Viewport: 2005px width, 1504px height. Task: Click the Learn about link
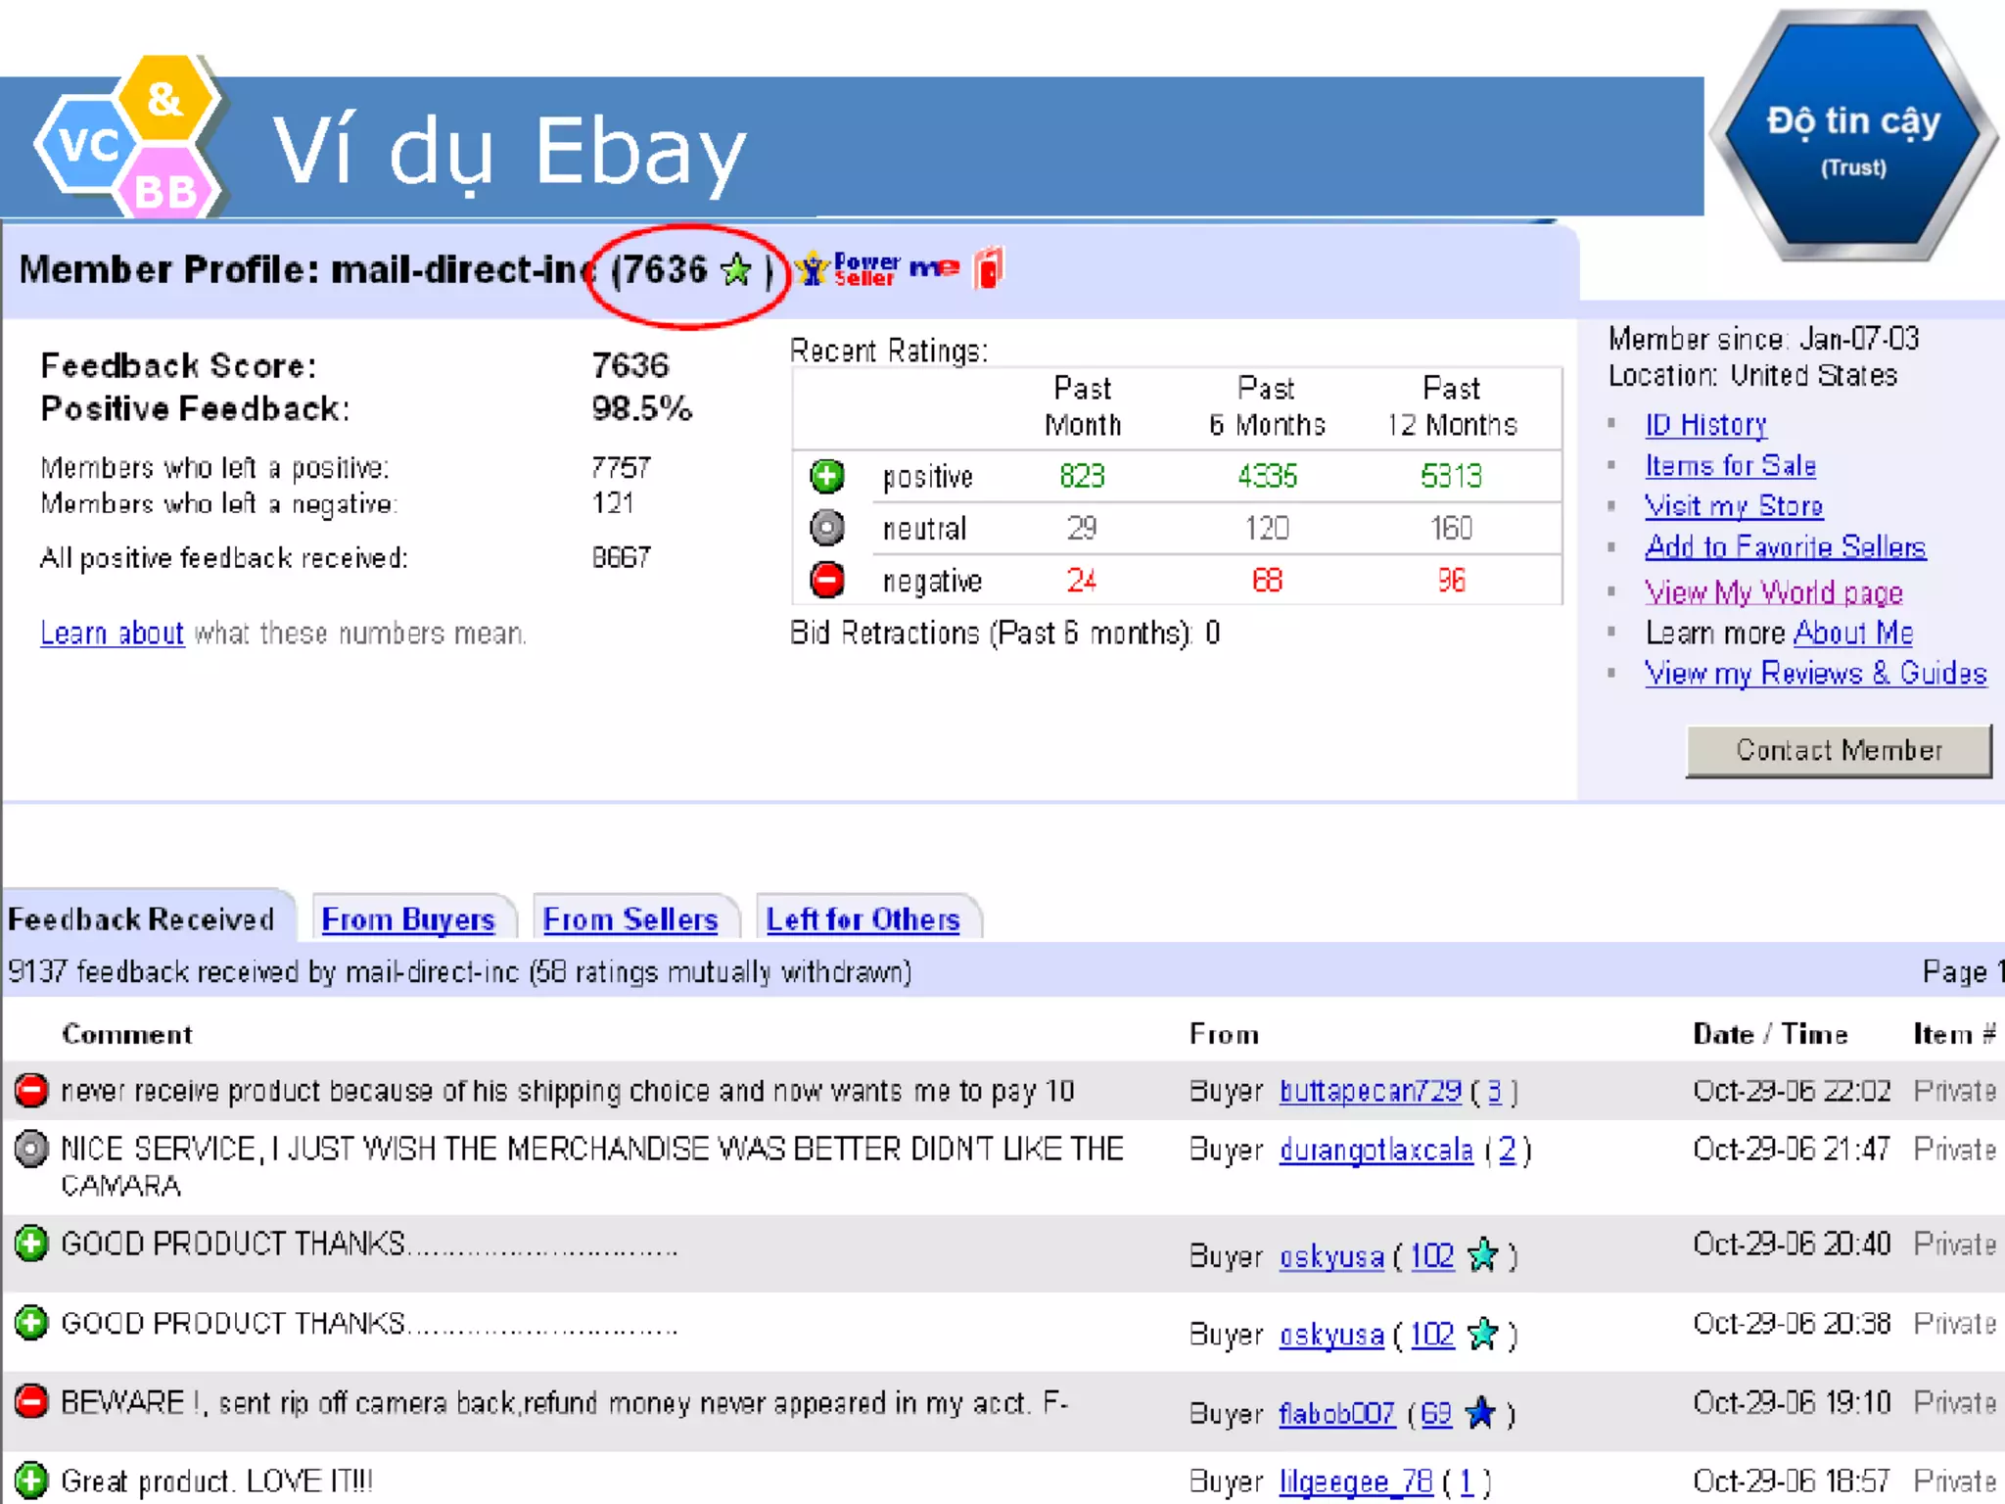coord(112,634)
